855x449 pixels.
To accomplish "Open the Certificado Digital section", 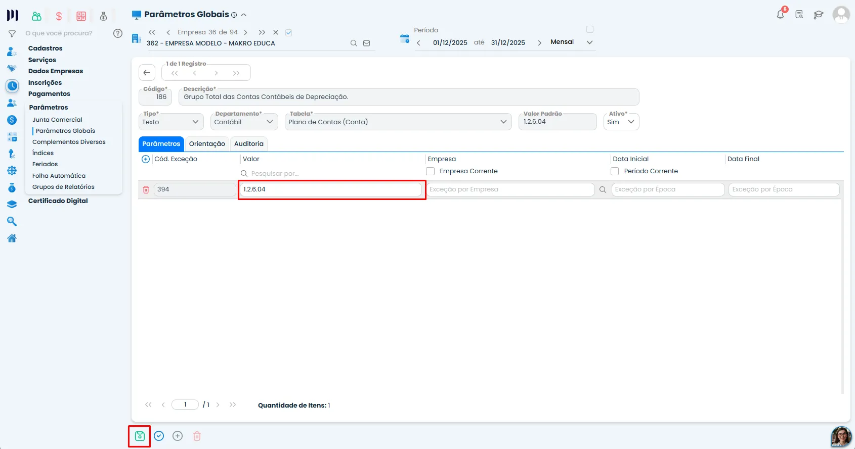I will 58,201.
